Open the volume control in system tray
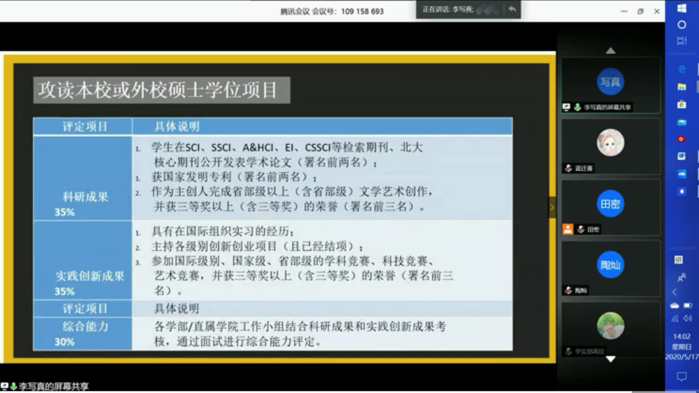 click(687, 319)
